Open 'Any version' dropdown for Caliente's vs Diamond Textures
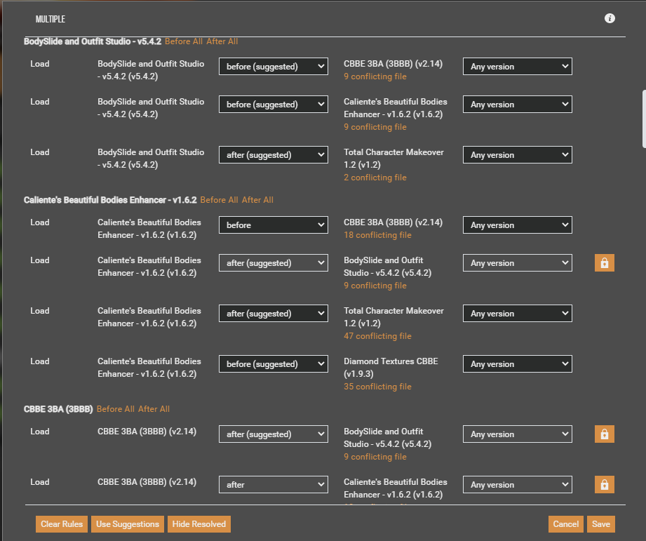Viewport: 646px width, 541px height. tap(518, 364)
